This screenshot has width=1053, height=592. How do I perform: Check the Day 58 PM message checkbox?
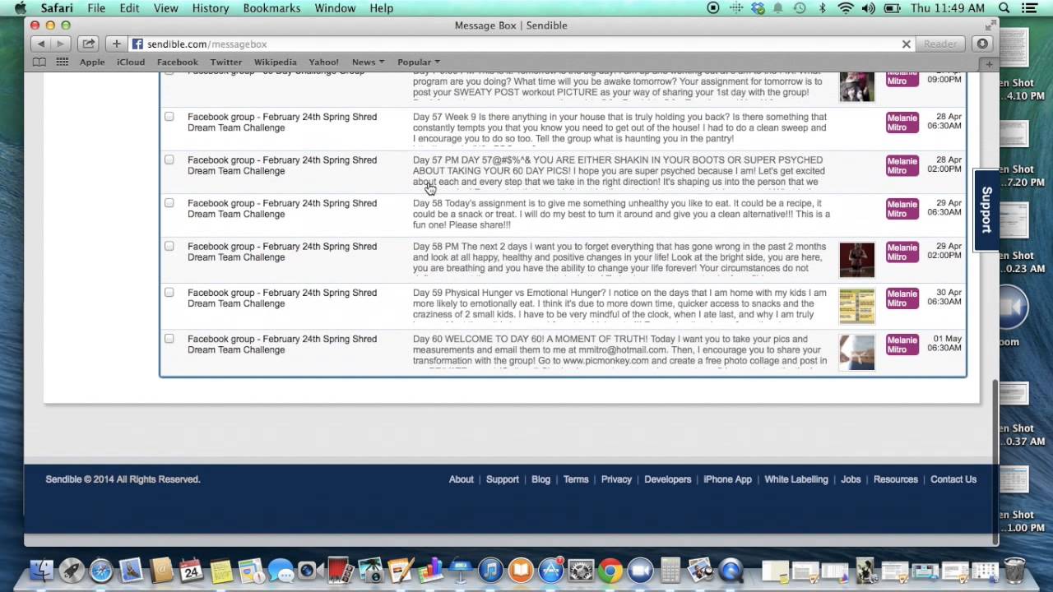(169, 246)
